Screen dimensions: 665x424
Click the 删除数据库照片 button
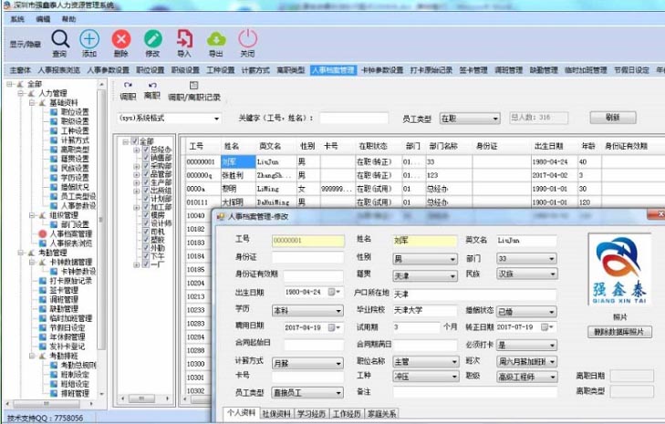coord(619,331)
